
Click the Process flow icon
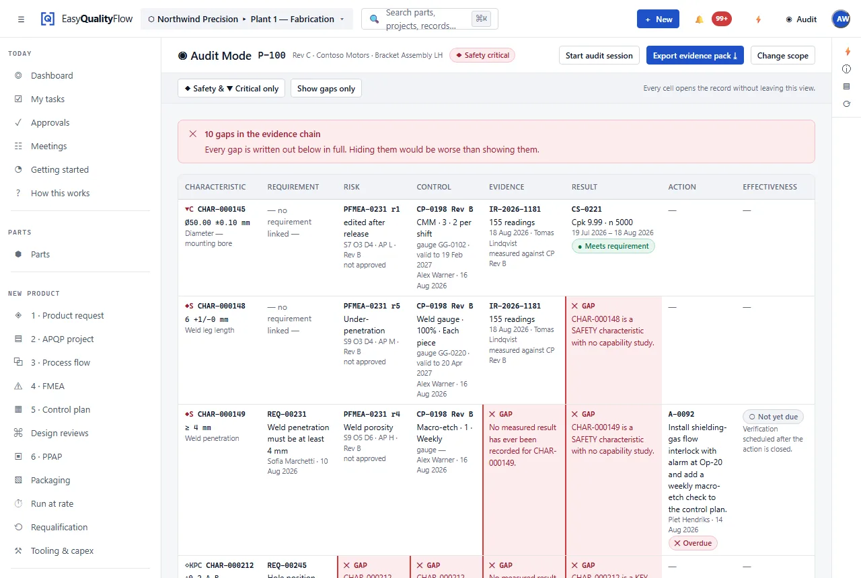(x=18, y=363)
